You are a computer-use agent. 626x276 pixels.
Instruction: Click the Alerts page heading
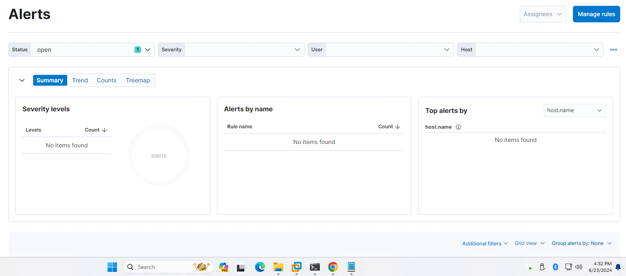(x=29, y=14)
